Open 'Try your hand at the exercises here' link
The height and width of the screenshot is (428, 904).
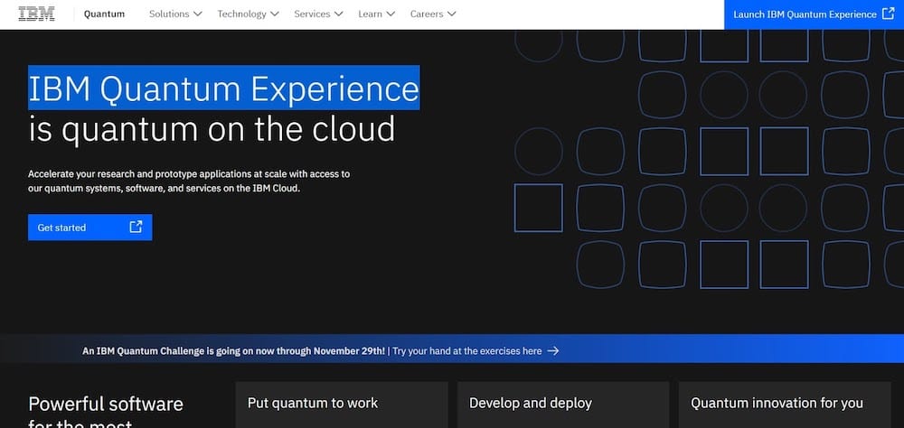click(467, 350)
